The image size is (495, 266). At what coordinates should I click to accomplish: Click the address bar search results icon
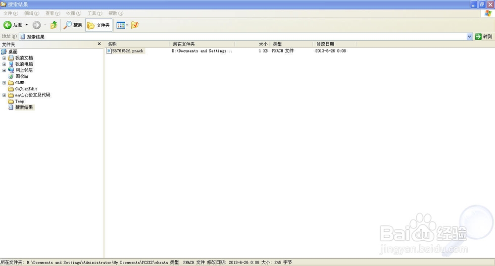tap(23, 37)
